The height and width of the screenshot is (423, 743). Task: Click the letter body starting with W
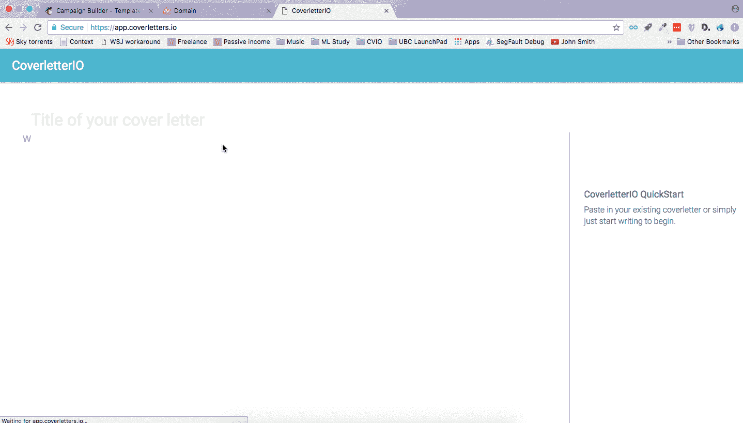tap(27, 139)
